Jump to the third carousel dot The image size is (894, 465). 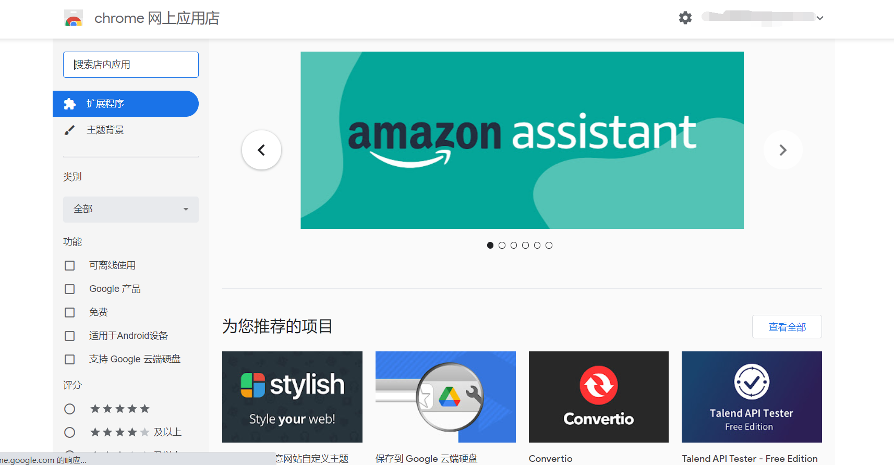pos(514,245)
